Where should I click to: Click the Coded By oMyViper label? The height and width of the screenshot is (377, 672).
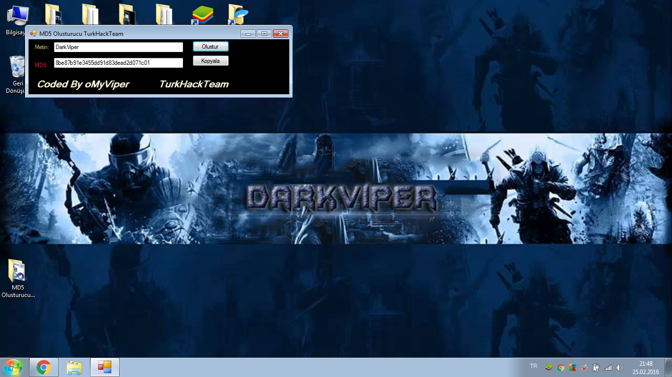tap(83, 84)
